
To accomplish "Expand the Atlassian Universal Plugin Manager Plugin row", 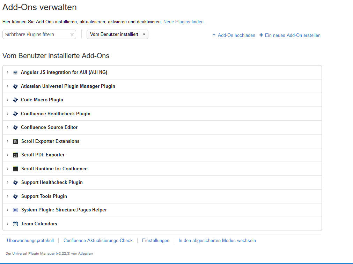I will 8,86.
